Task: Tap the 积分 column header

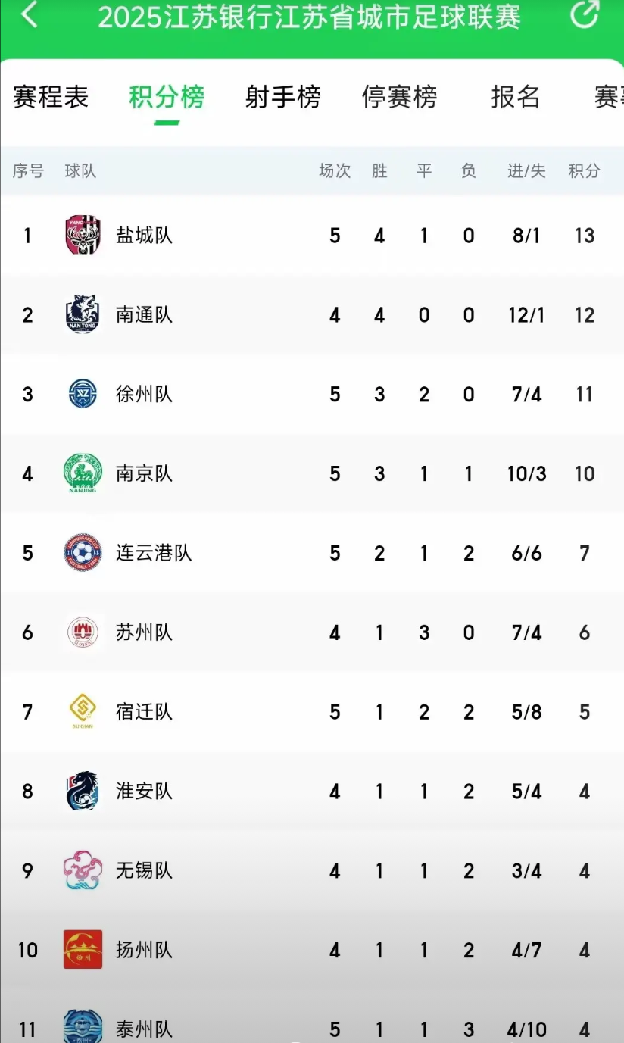Action: point(584,171)
